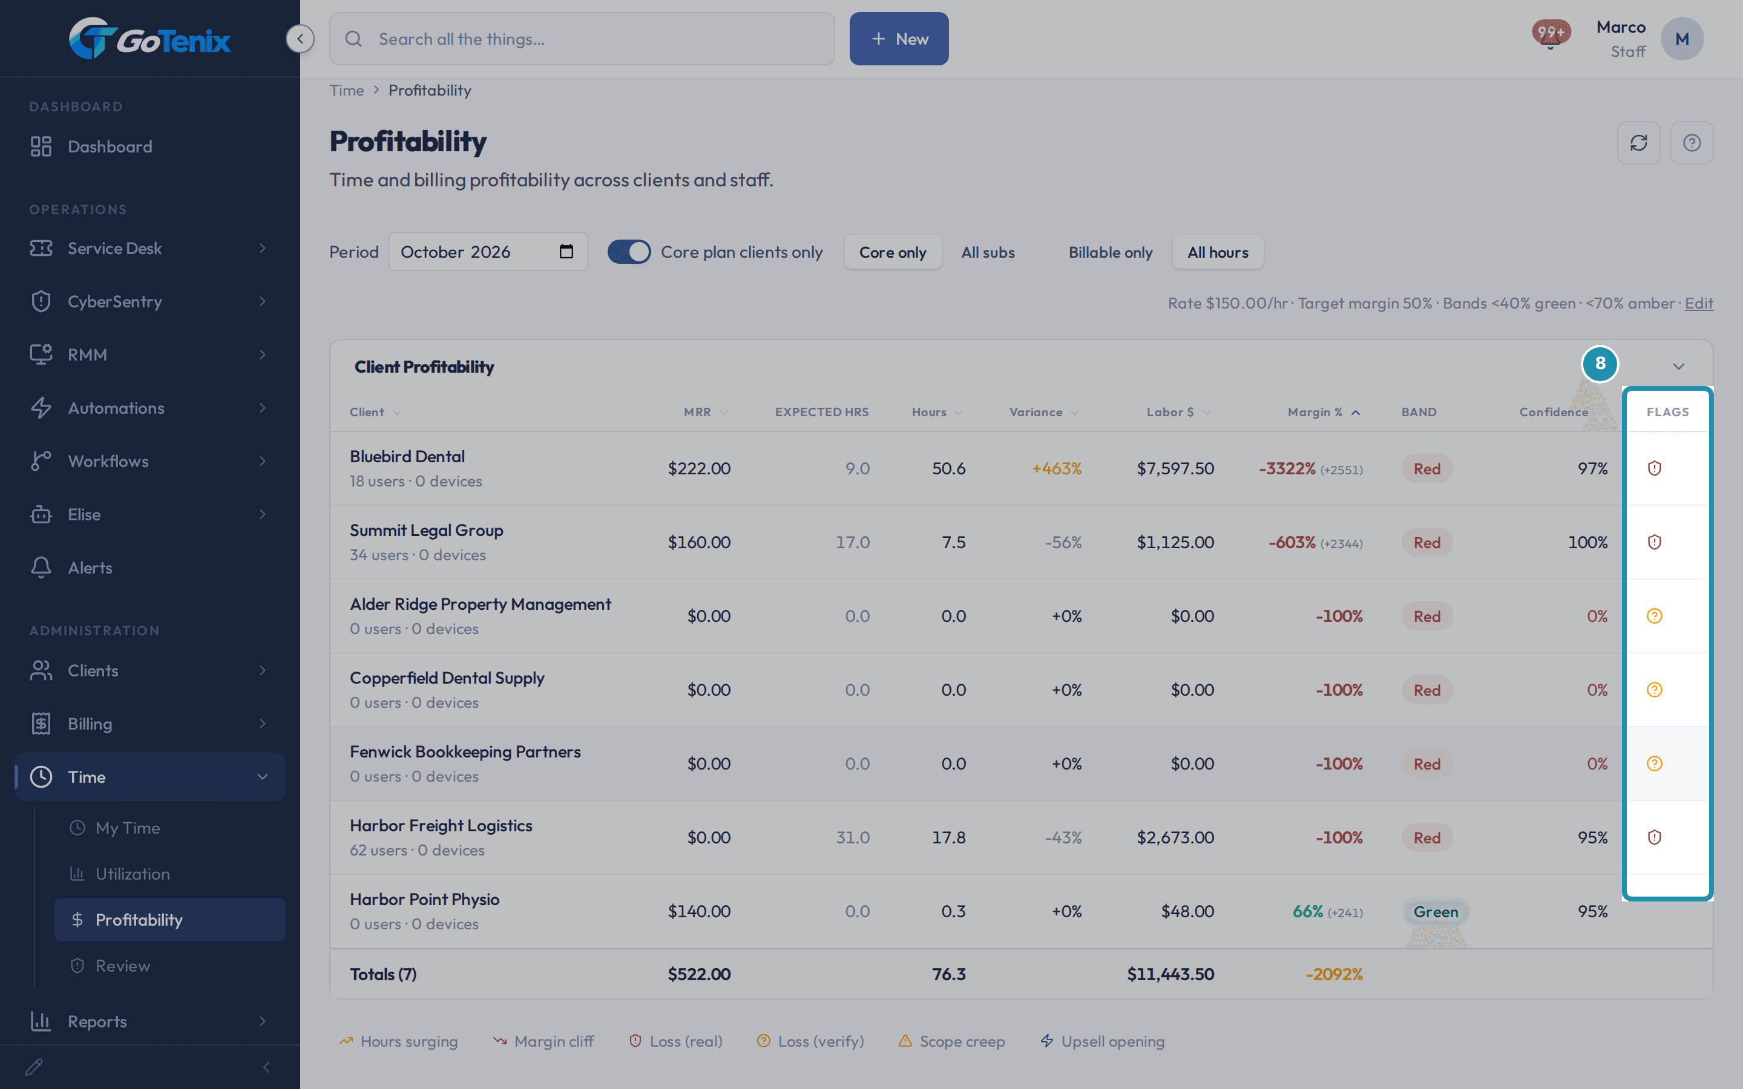This screenshot has width=1743, height=1089.
Task: Collapse the Time menu section
Action: click(x=150, y=776)
